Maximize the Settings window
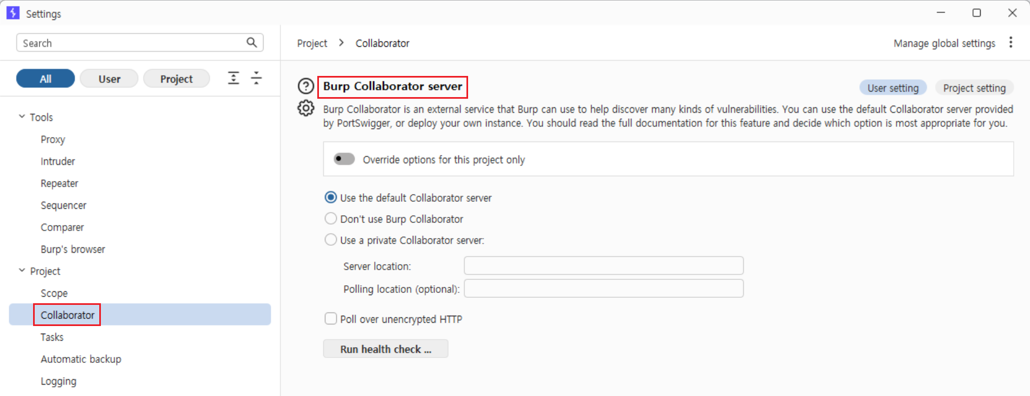This screenshot has height=396, width=1030. click(976, 12)
